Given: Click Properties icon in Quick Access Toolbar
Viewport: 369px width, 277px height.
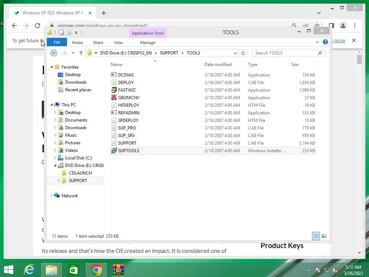Looking at the screenshot, I should tap(62, 32).
